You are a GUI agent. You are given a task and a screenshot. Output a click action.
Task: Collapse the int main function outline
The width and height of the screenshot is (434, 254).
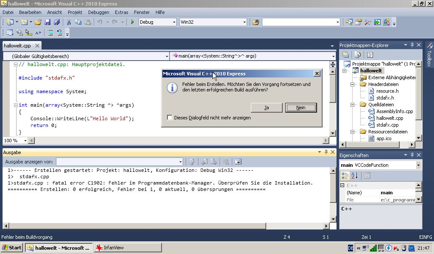click(x=16, y=105)
